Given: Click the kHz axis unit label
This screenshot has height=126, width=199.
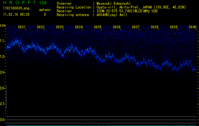Looking at the screenshot, I should [3, 25].
